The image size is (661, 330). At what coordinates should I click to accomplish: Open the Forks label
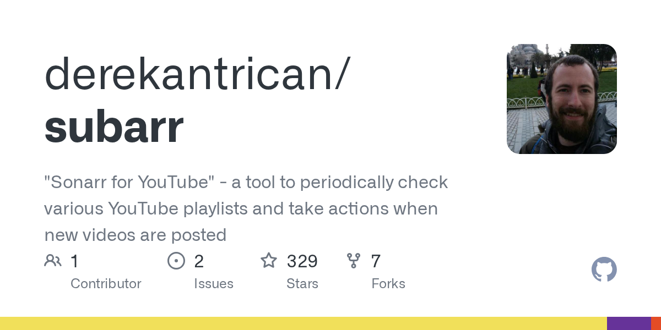tap(388, 284)
